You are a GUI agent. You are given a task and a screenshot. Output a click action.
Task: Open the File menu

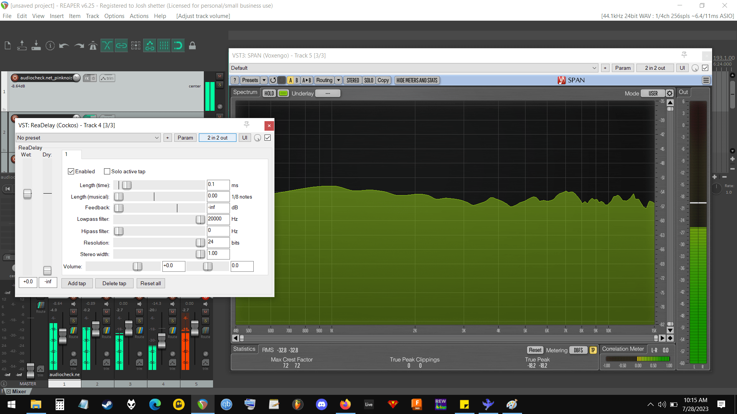point(7,16)
